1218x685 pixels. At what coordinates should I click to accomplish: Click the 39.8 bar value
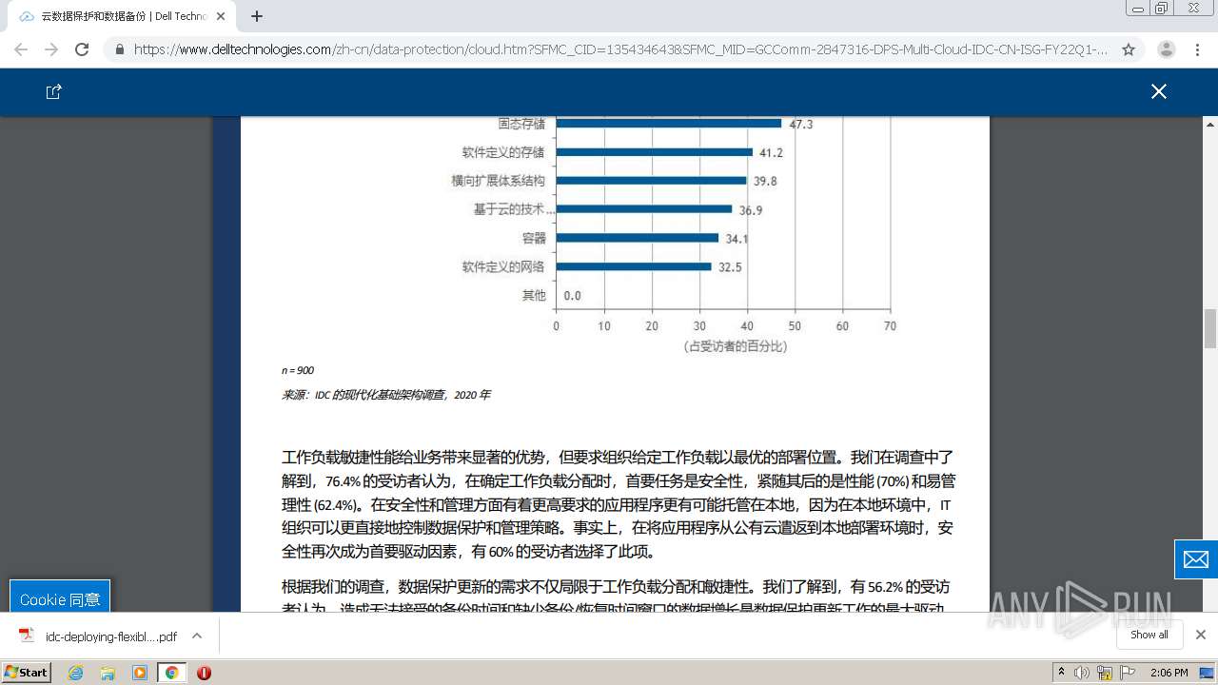tap(765, 182)
